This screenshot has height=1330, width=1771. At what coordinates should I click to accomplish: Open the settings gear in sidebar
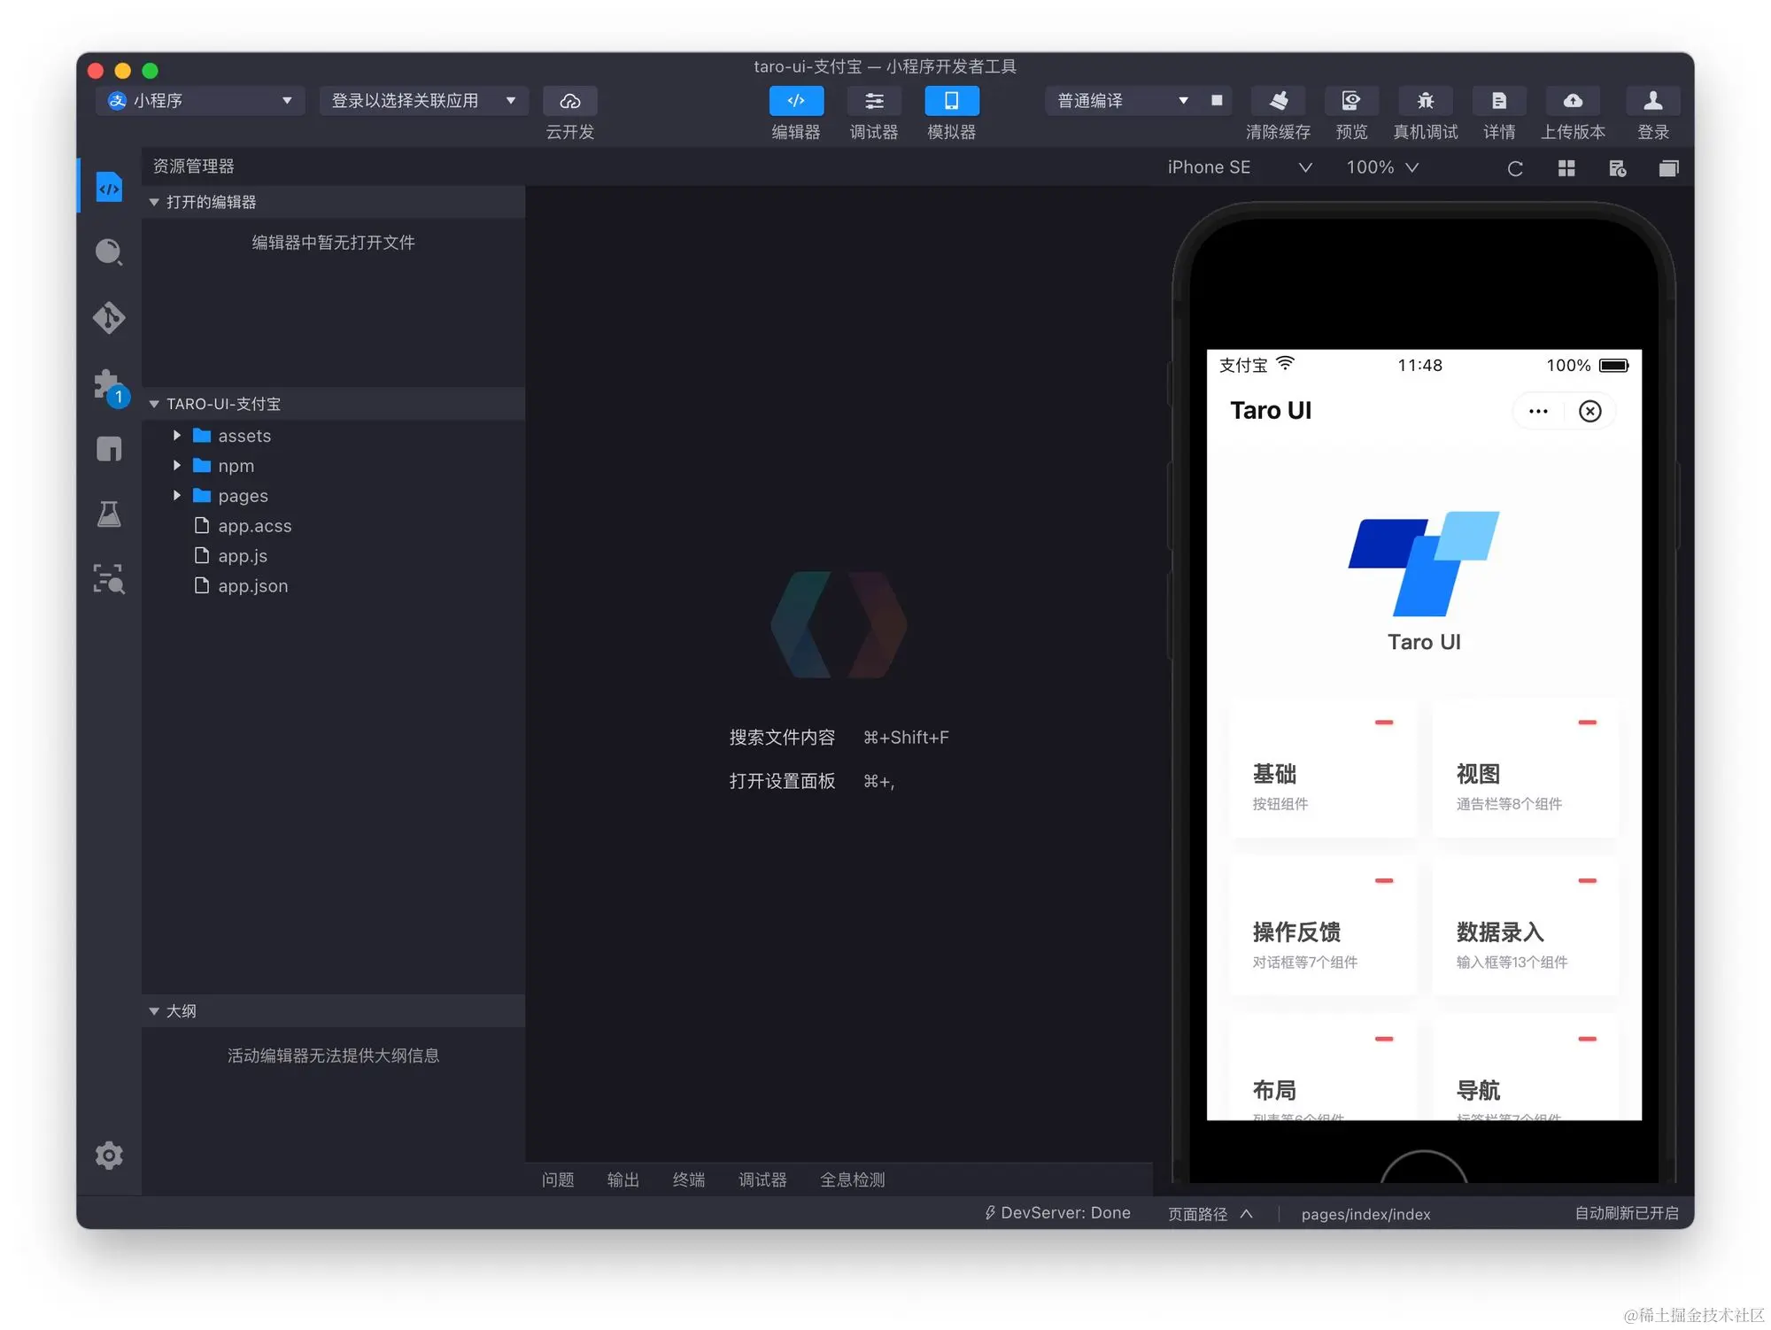(x=109, y=1156)
